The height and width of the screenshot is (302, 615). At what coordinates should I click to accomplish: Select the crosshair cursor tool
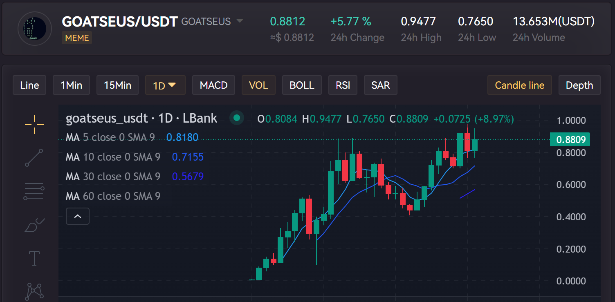click(34, 125)
